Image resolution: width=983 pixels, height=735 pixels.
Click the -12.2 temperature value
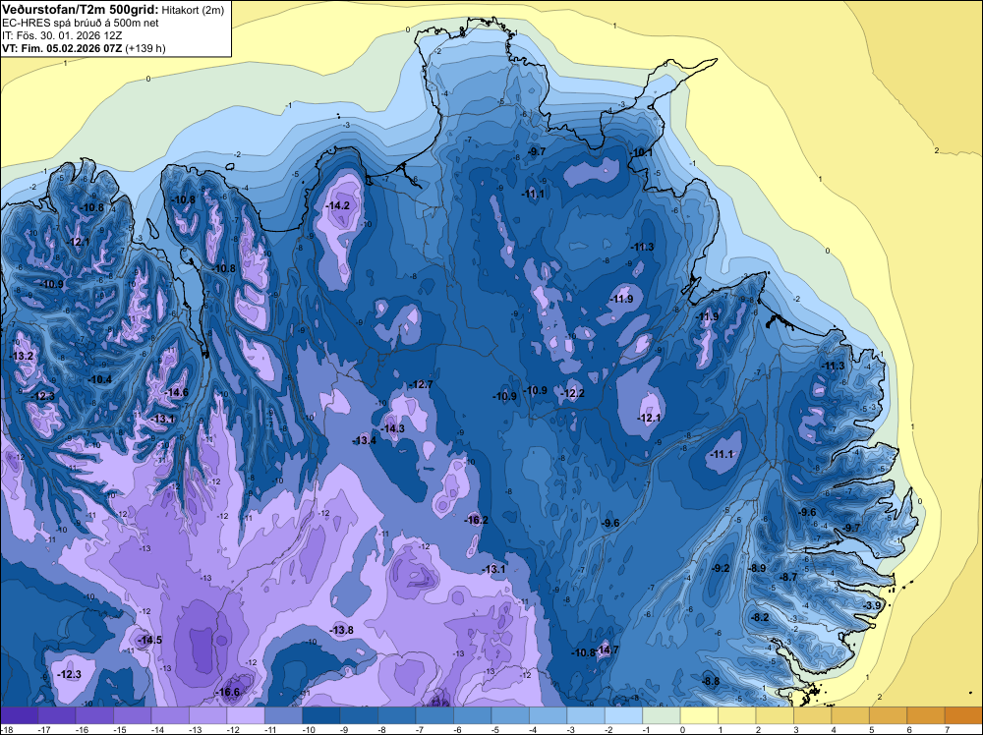(573, 393)
